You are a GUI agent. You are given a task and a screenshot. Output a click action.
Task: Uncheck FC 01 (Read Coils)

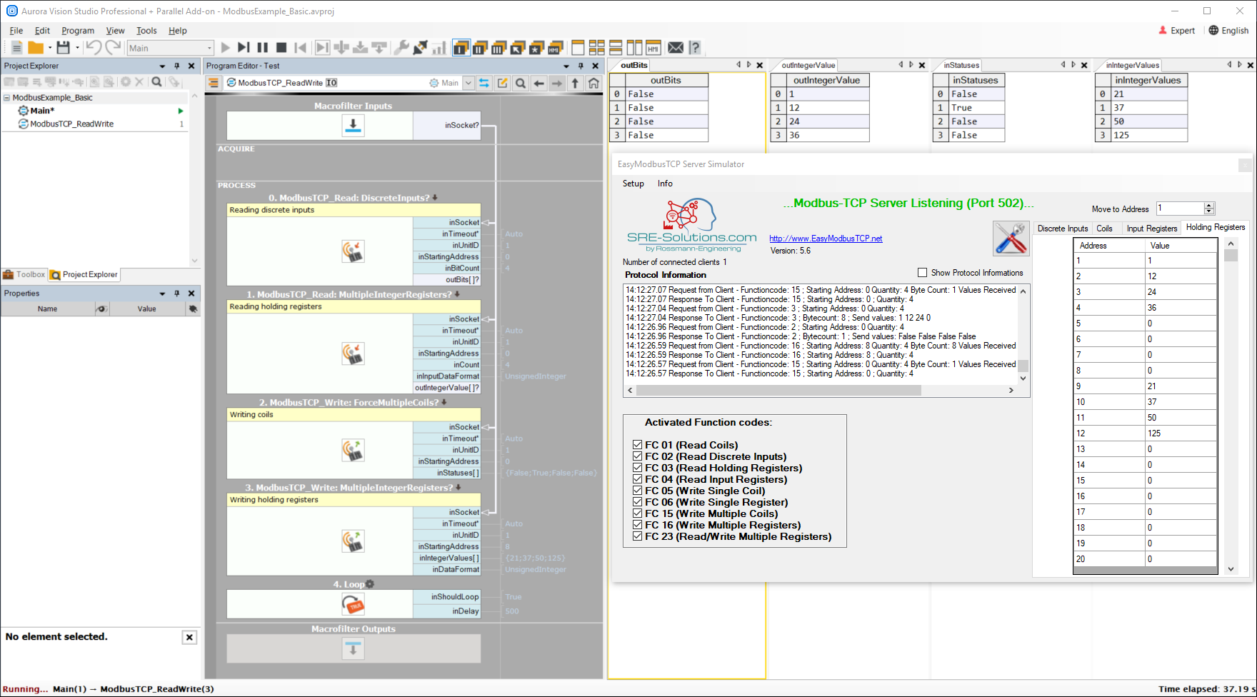tap(637, 445)
